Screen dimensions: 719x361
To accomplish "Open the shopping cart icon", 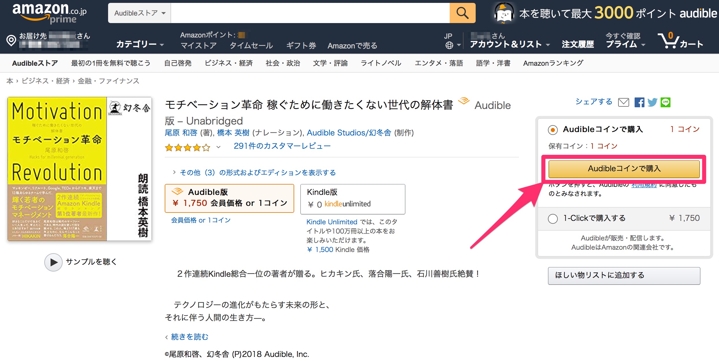I will pyautogui.click(x=668, y=40).
